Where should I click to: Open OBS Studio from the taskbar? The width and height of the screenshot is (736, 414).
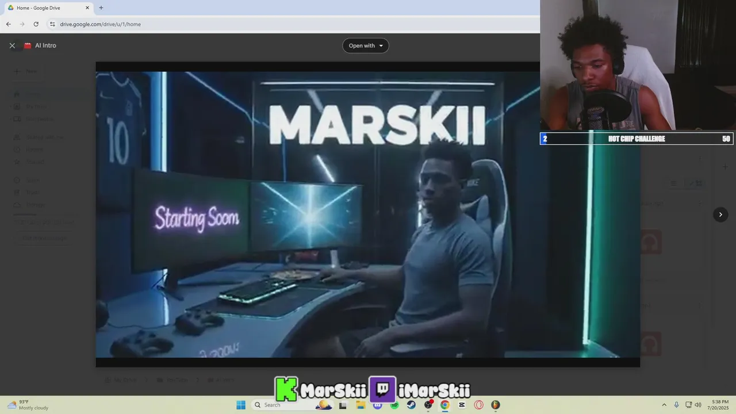pyautogui.click(x=428, y=405)
